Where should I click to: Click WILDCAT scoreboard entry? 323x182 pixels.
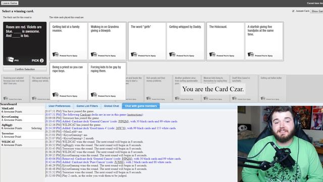click(22, 144)
